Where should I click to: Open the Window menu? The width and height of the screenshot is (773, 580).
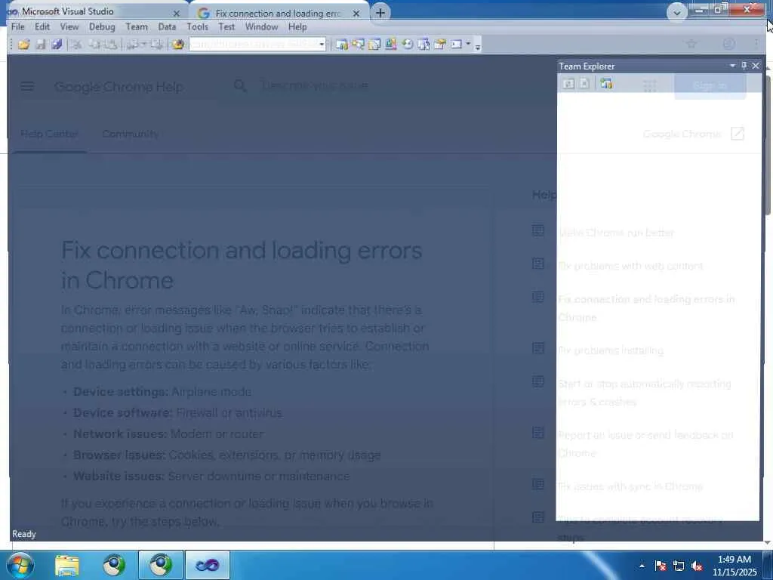pyautogui.click(x=262, y=26)
